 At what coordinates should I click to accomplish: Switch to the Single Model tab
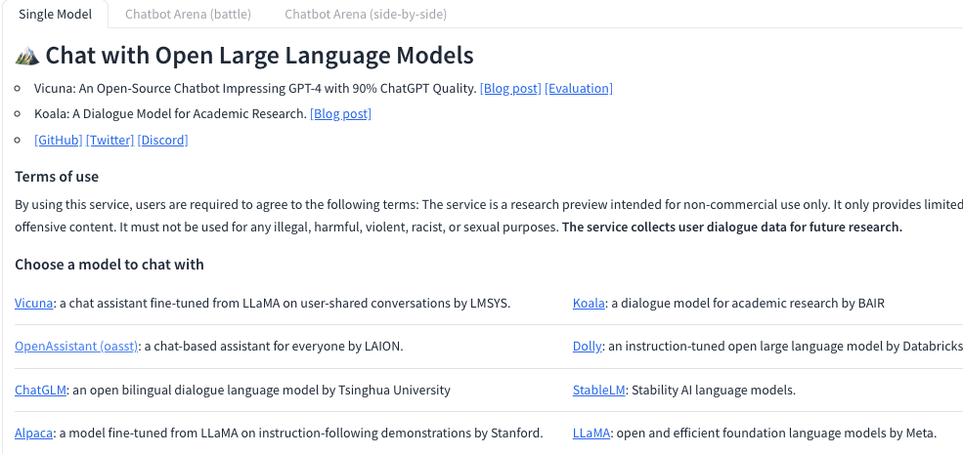(55, 15)
